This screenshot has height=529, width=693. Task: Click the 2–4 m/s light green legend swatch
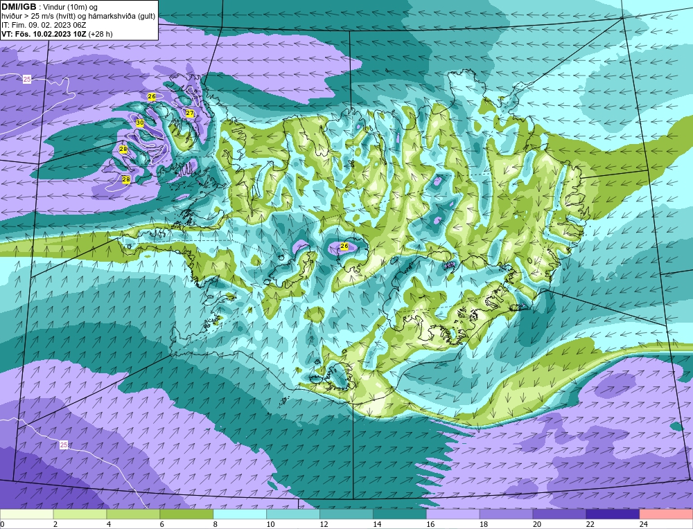click(x=80, y=514)
